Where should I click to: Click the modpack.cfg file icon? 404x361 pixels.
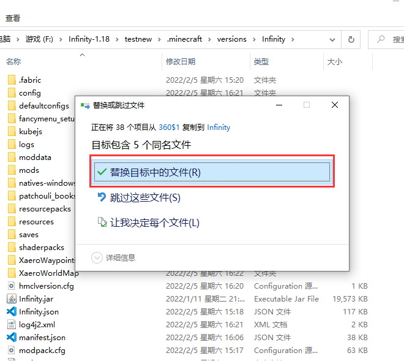coord(12,351)
